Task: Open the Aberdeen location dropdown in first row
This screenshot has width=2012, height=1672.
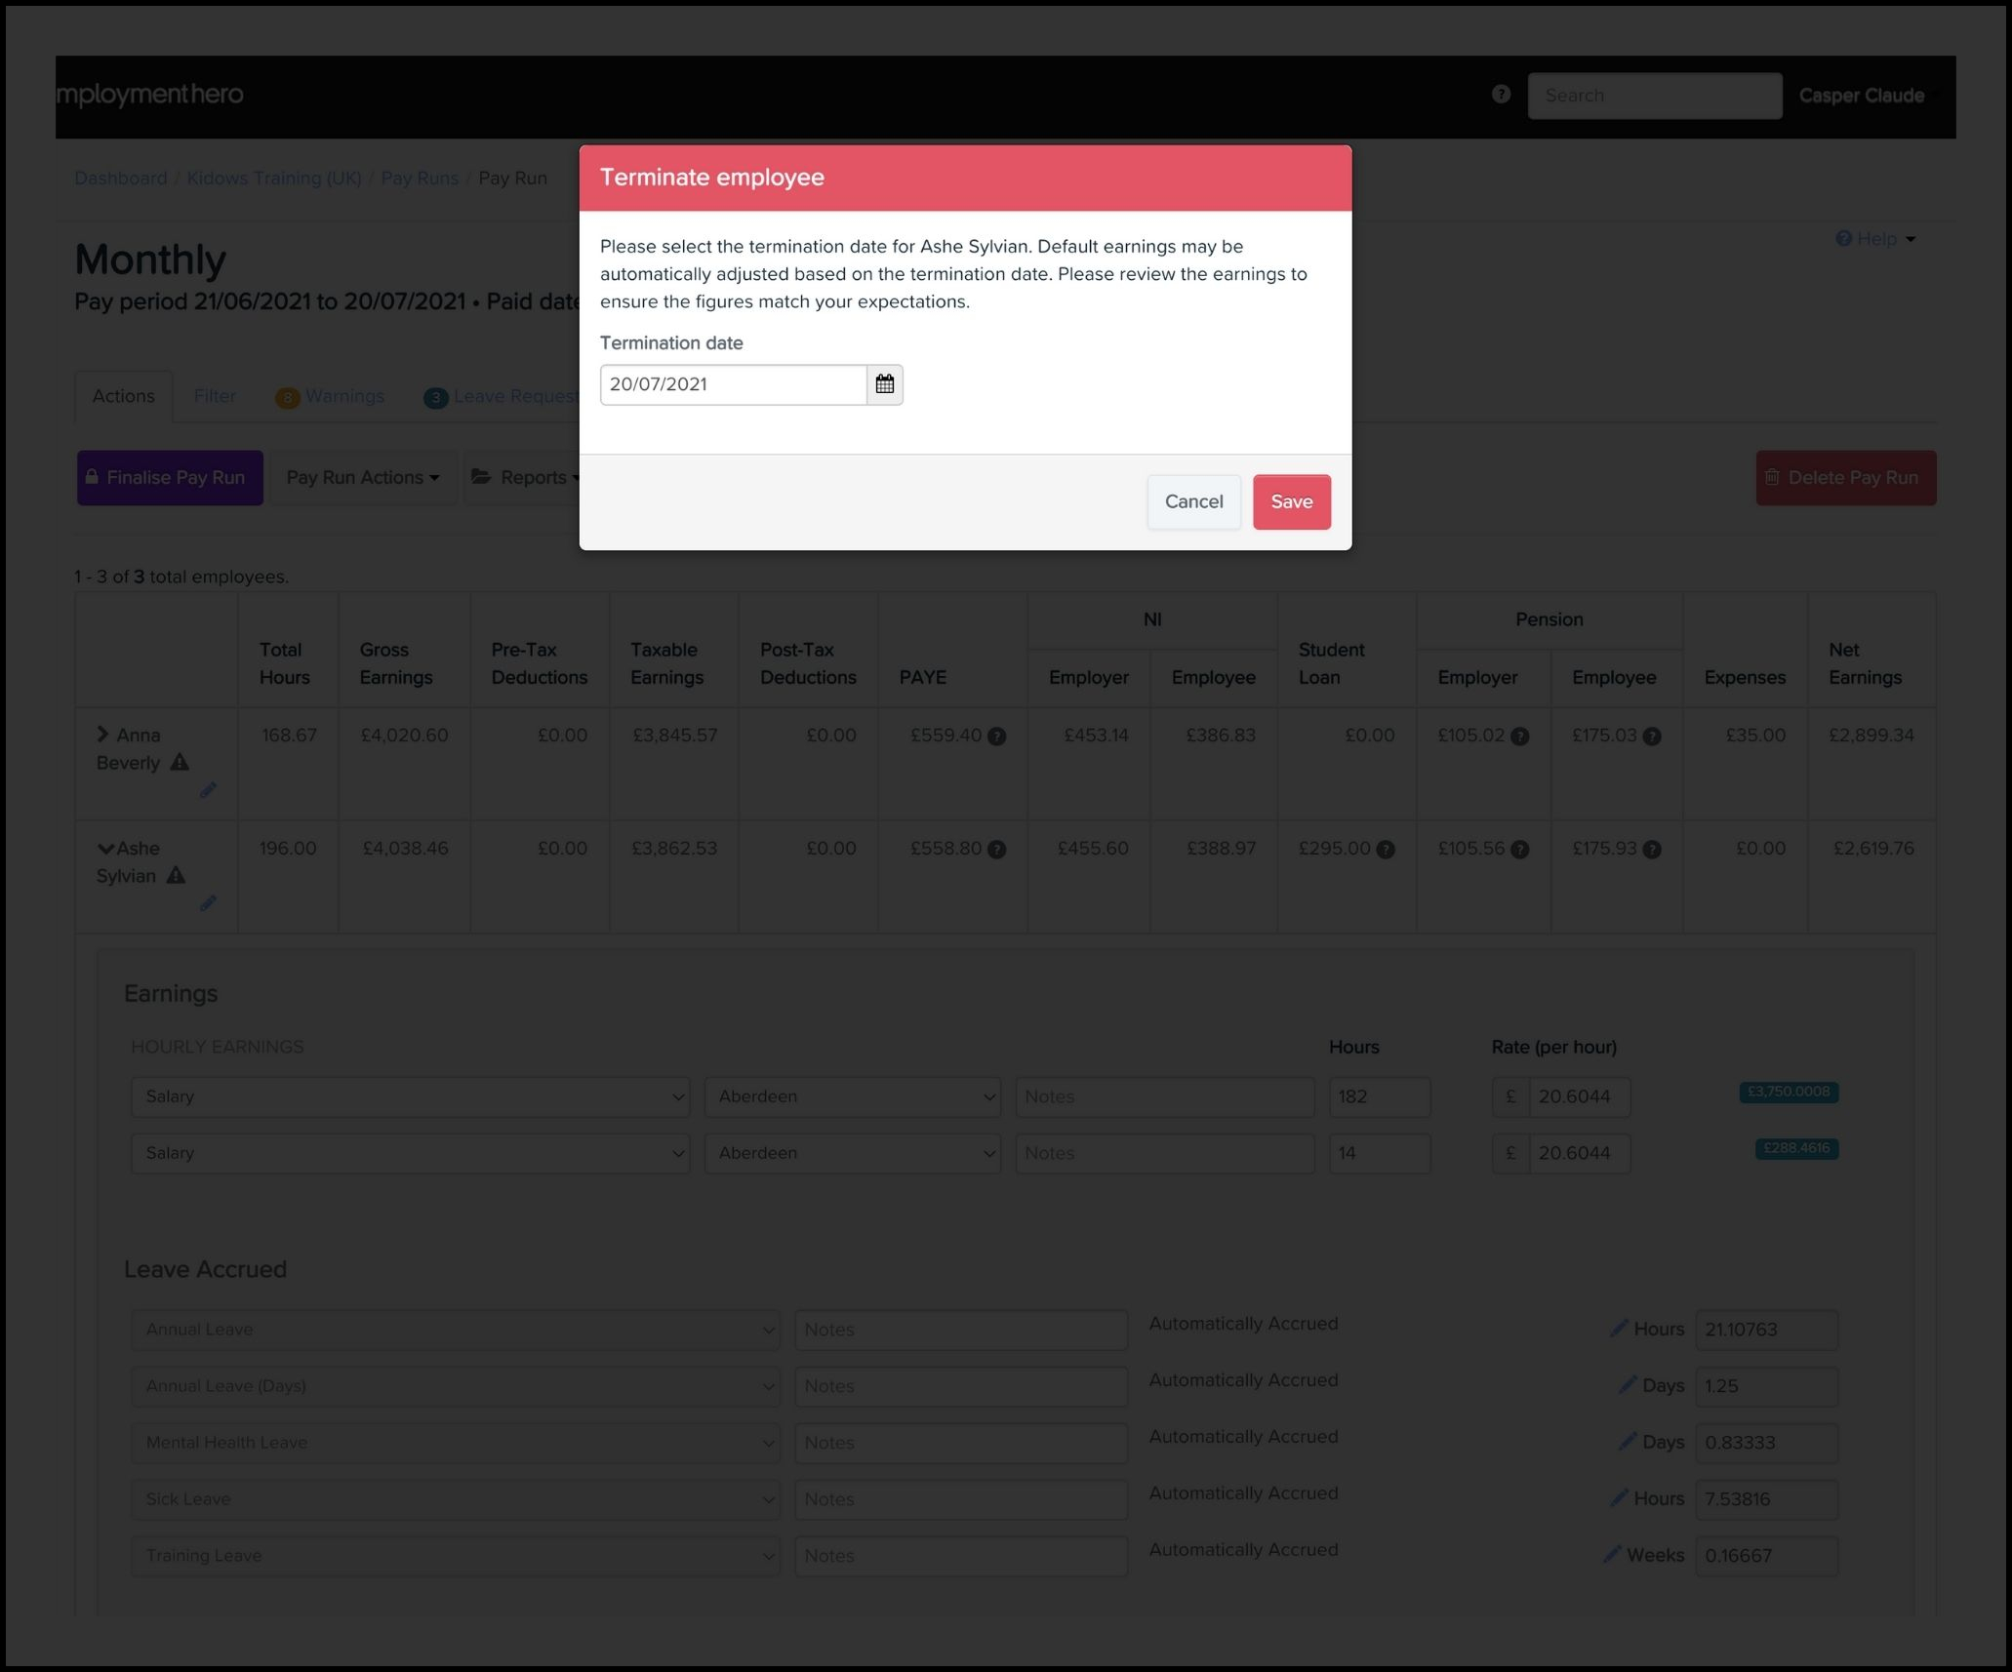Action: coord(852,1096)
